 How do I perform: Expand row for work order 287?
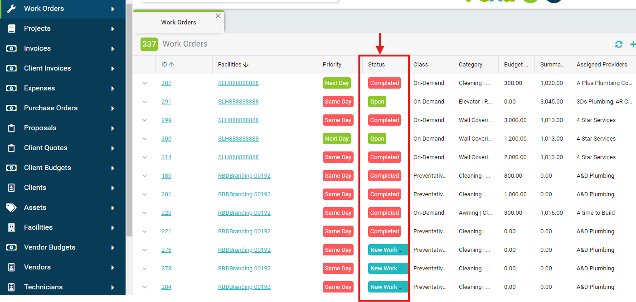pyautogui.click(x=145, y=83)
